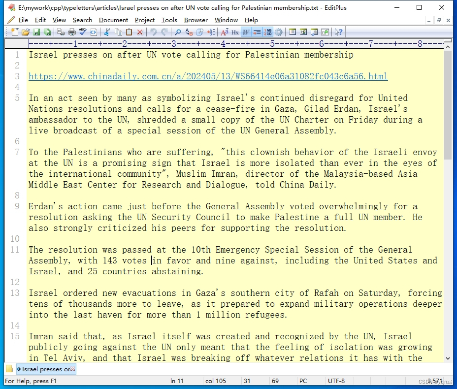457x389 pixels.
Task: Open the Help menu
Action: (x=251, y=20)
